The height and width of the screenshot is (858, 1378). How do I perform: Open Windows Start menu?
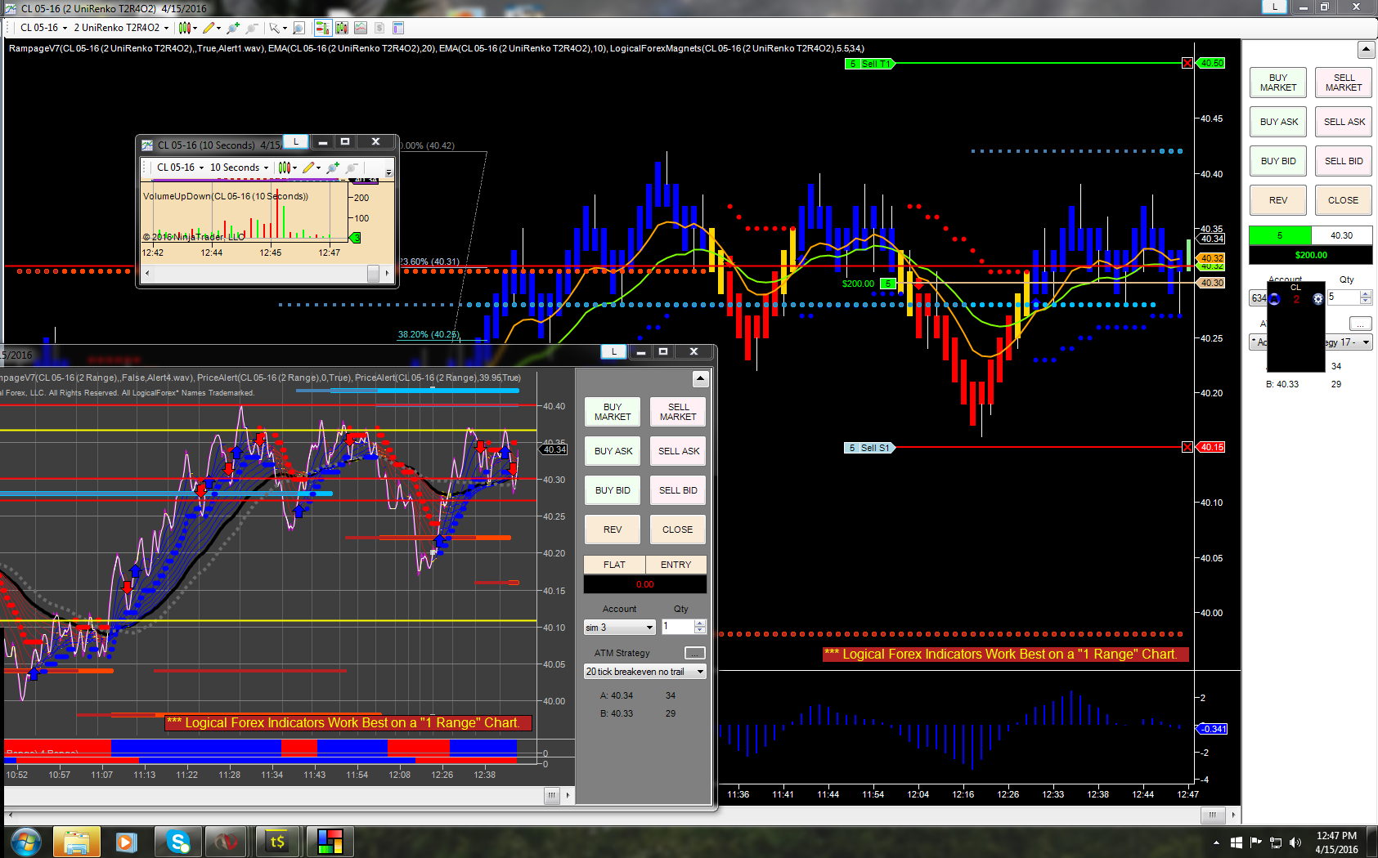tap(25, 841)
